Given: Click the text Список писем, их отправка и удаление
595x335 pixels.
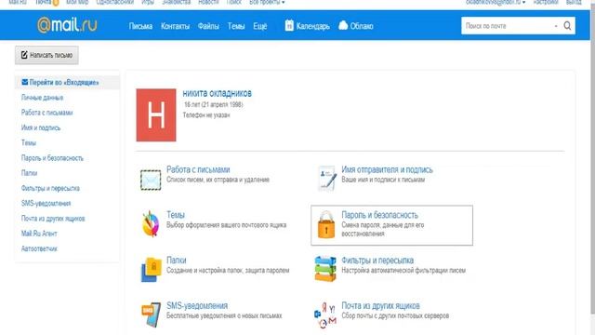Looking at the screenshot, I should [x=218, y=180].
